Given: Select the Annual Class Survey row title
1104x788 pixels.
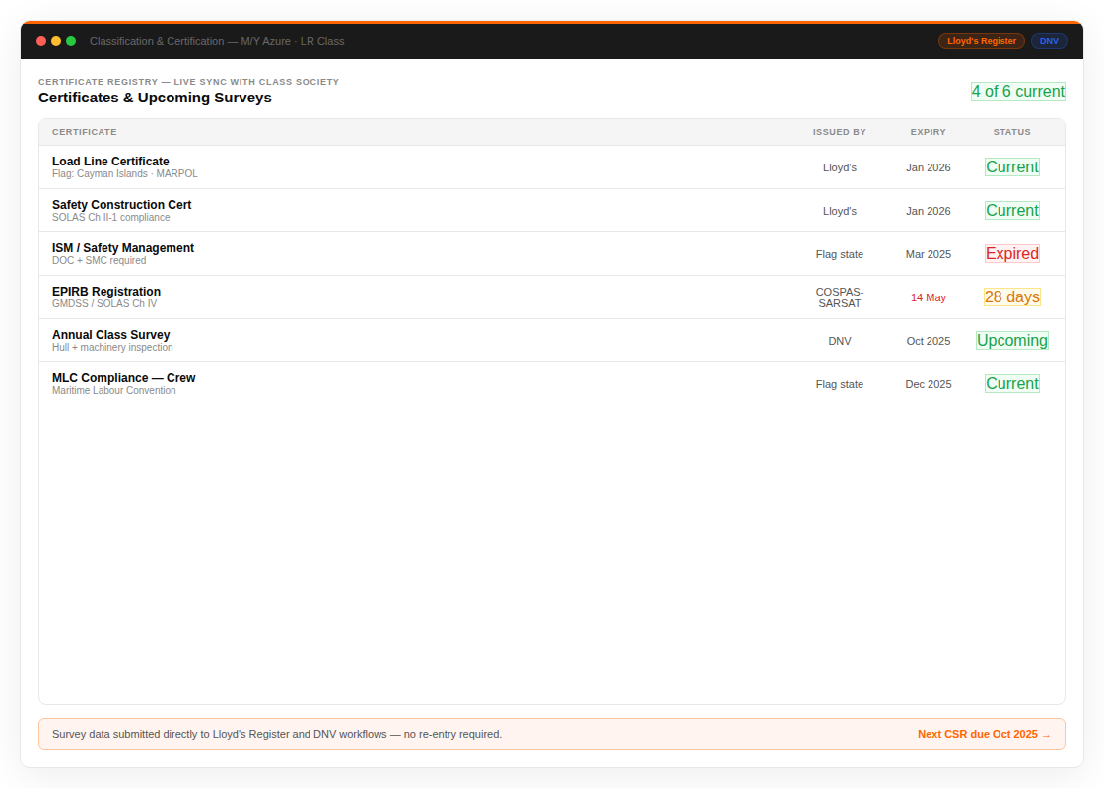Looking at the screenshot, I should [111, 335].
